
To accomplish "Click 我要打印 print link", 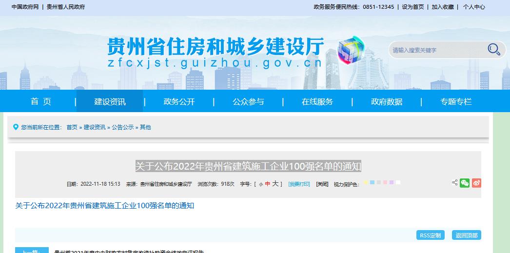I will coord(299,184).
